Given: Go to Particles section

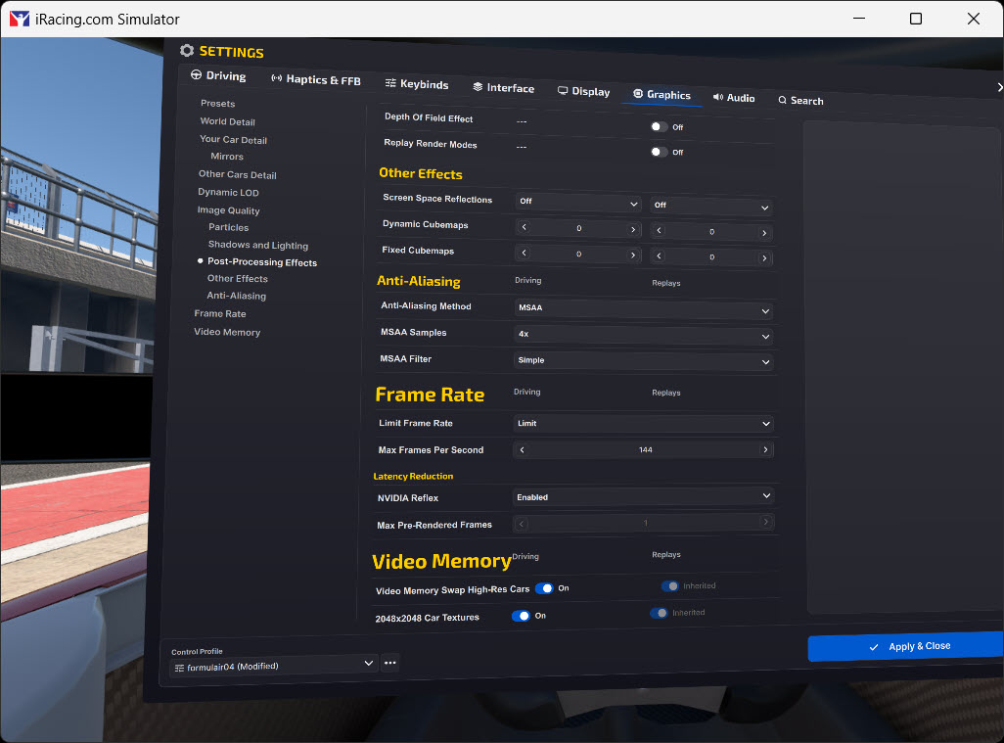Looking at the screenshot, I should coord(228,227).
